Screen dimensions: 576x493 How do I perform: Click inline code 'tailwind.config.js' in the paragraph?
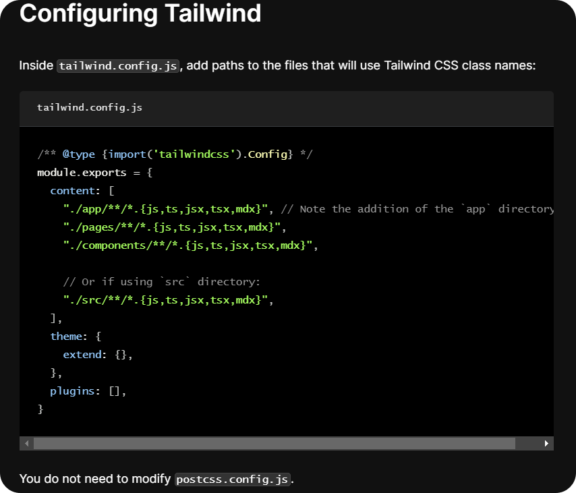click(118, 66)
